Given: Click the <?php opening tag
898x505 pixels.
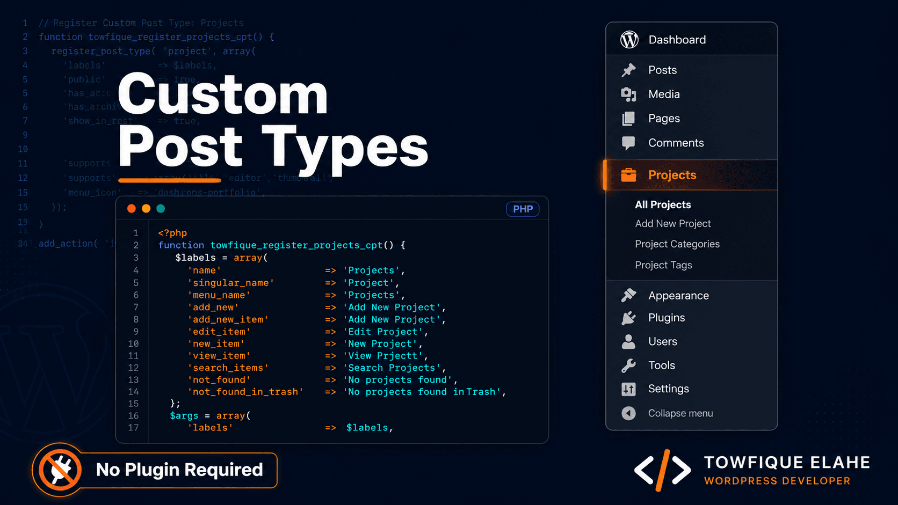Looking at the screenshot, I should [x=172, y=233].
